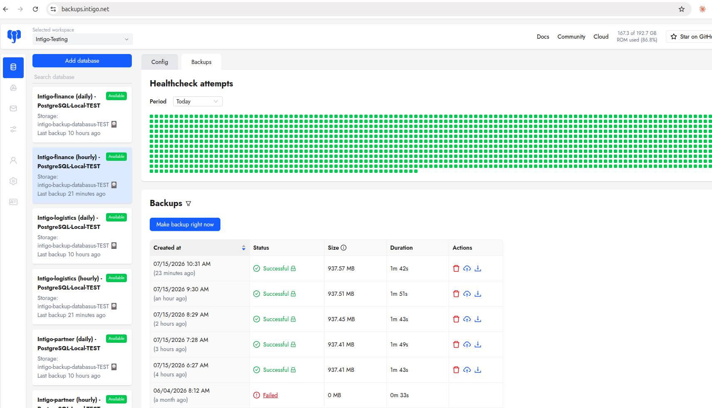Open the settings gear sidebar icon
The width and height of the screenshot is (712, 408).
coord(13,181)
